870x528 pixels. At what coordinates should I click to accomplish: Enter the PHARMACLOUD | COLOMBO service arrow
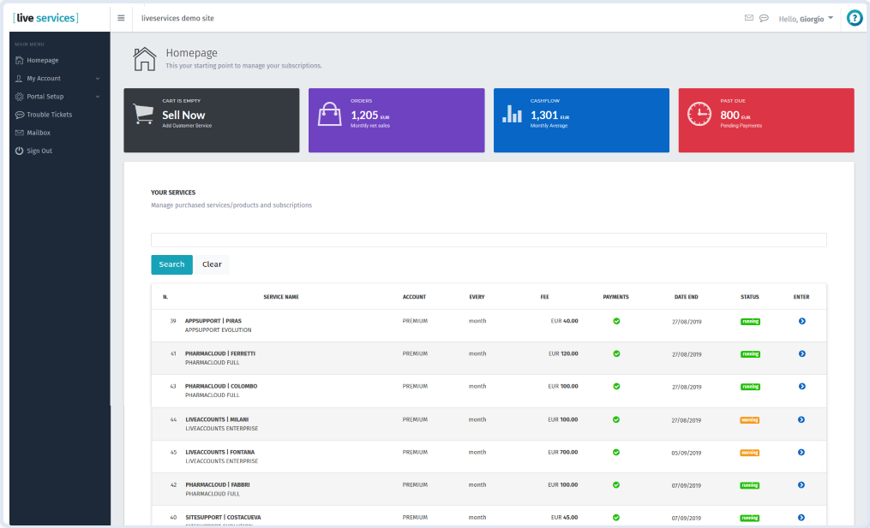[801, 386]
